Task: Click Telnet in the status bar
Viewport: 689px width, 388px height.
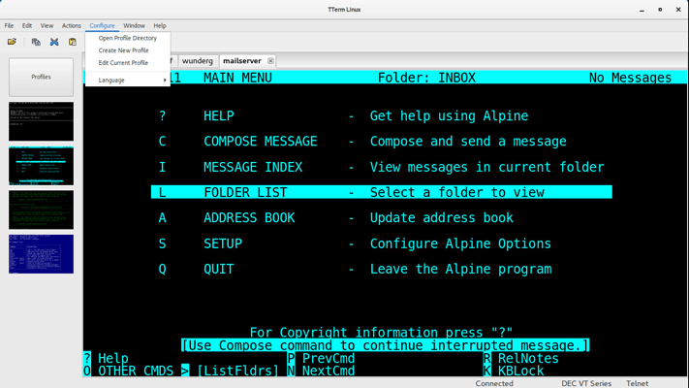Action: [x=637, y=383]
